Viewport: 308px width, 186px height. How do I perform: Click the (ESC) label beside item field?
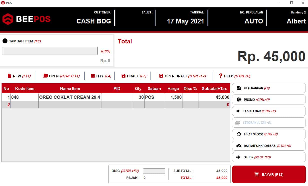(105, 51)
